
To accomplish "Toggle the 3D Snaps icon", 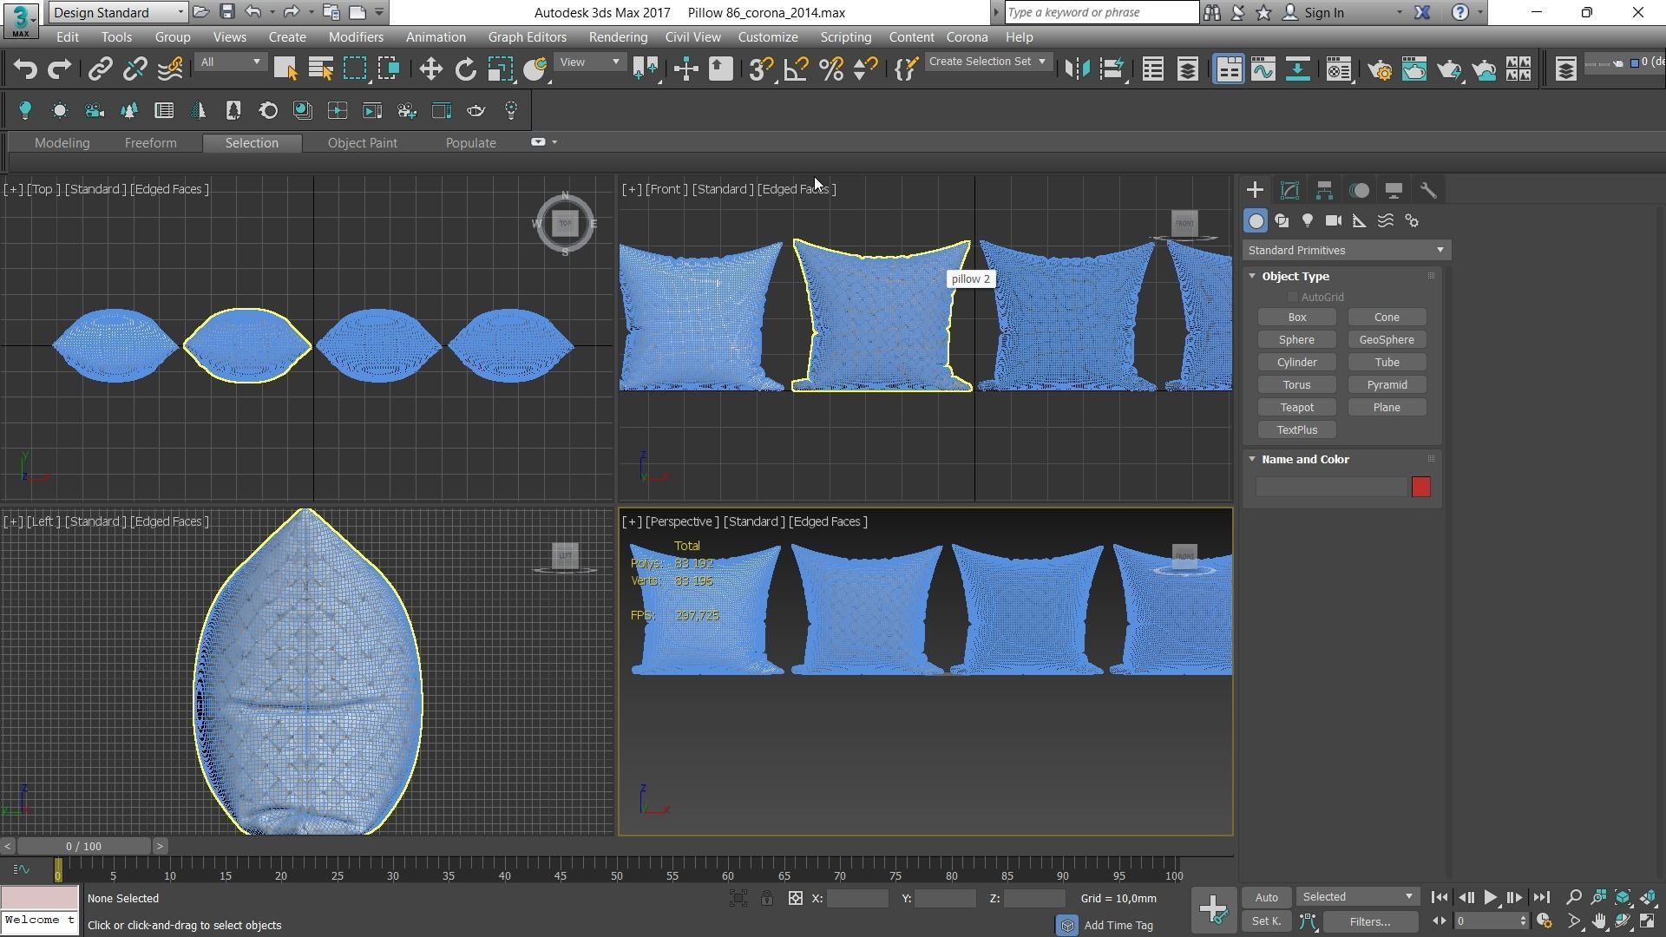I will point(761,69).
